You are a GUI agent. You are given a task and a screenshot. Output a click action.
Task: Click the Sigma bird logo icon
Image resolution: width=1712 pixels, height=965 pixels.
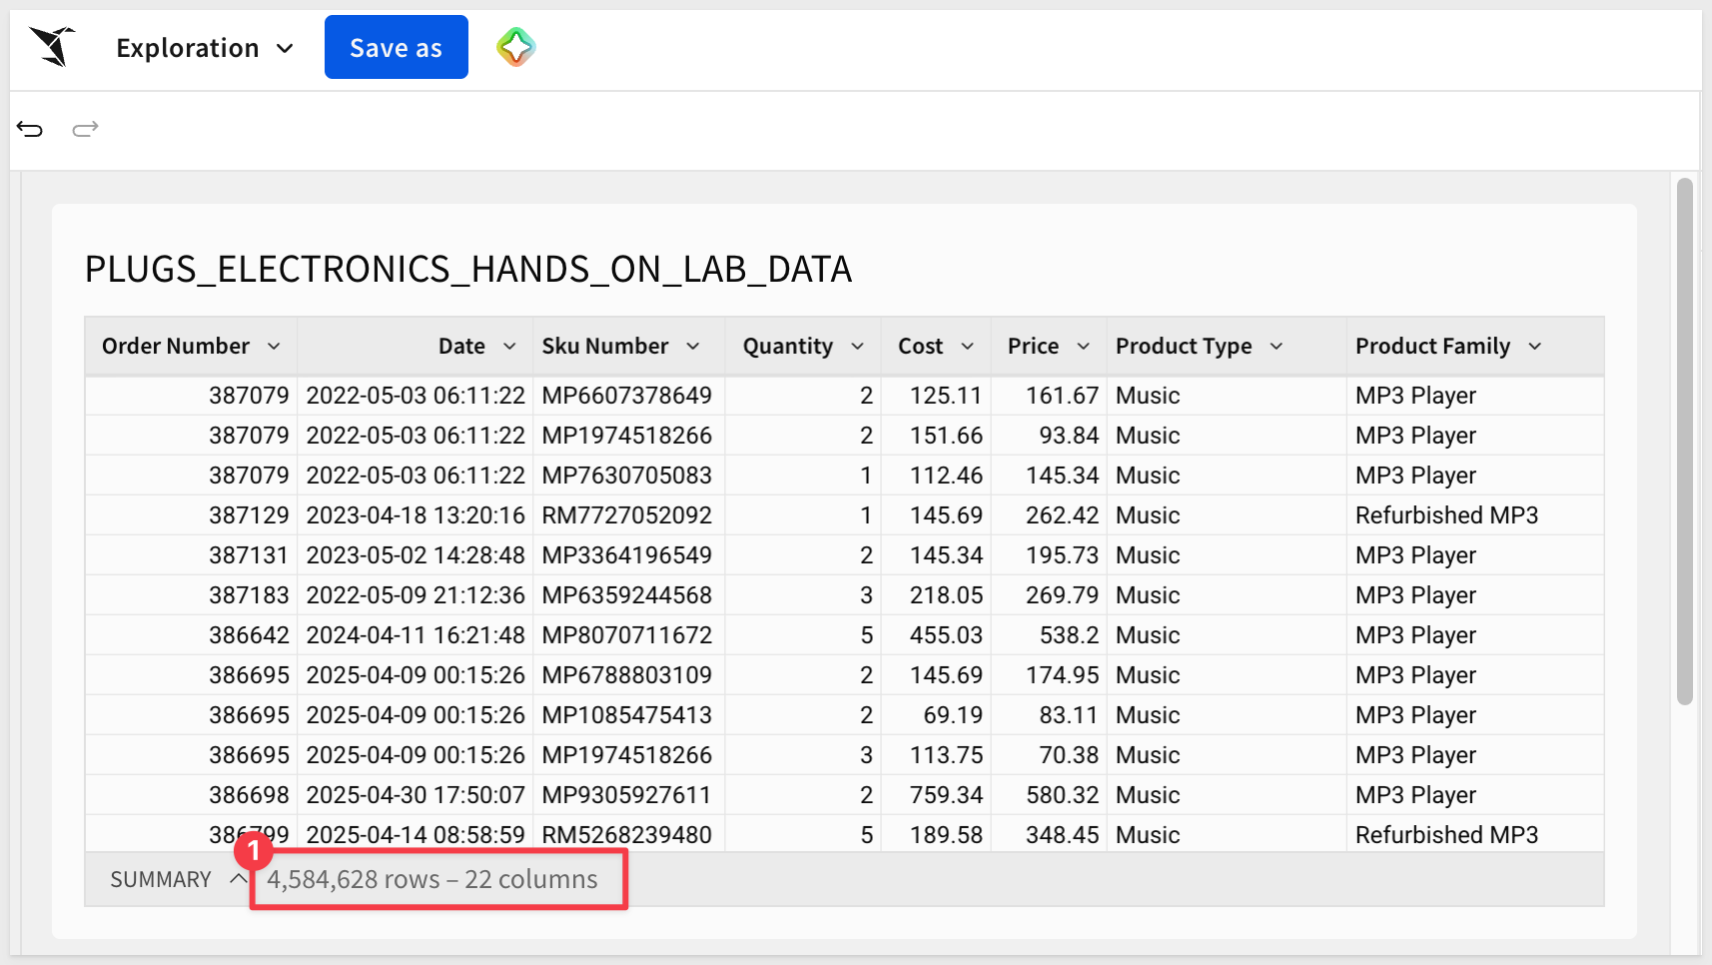[x=52, y=47]
